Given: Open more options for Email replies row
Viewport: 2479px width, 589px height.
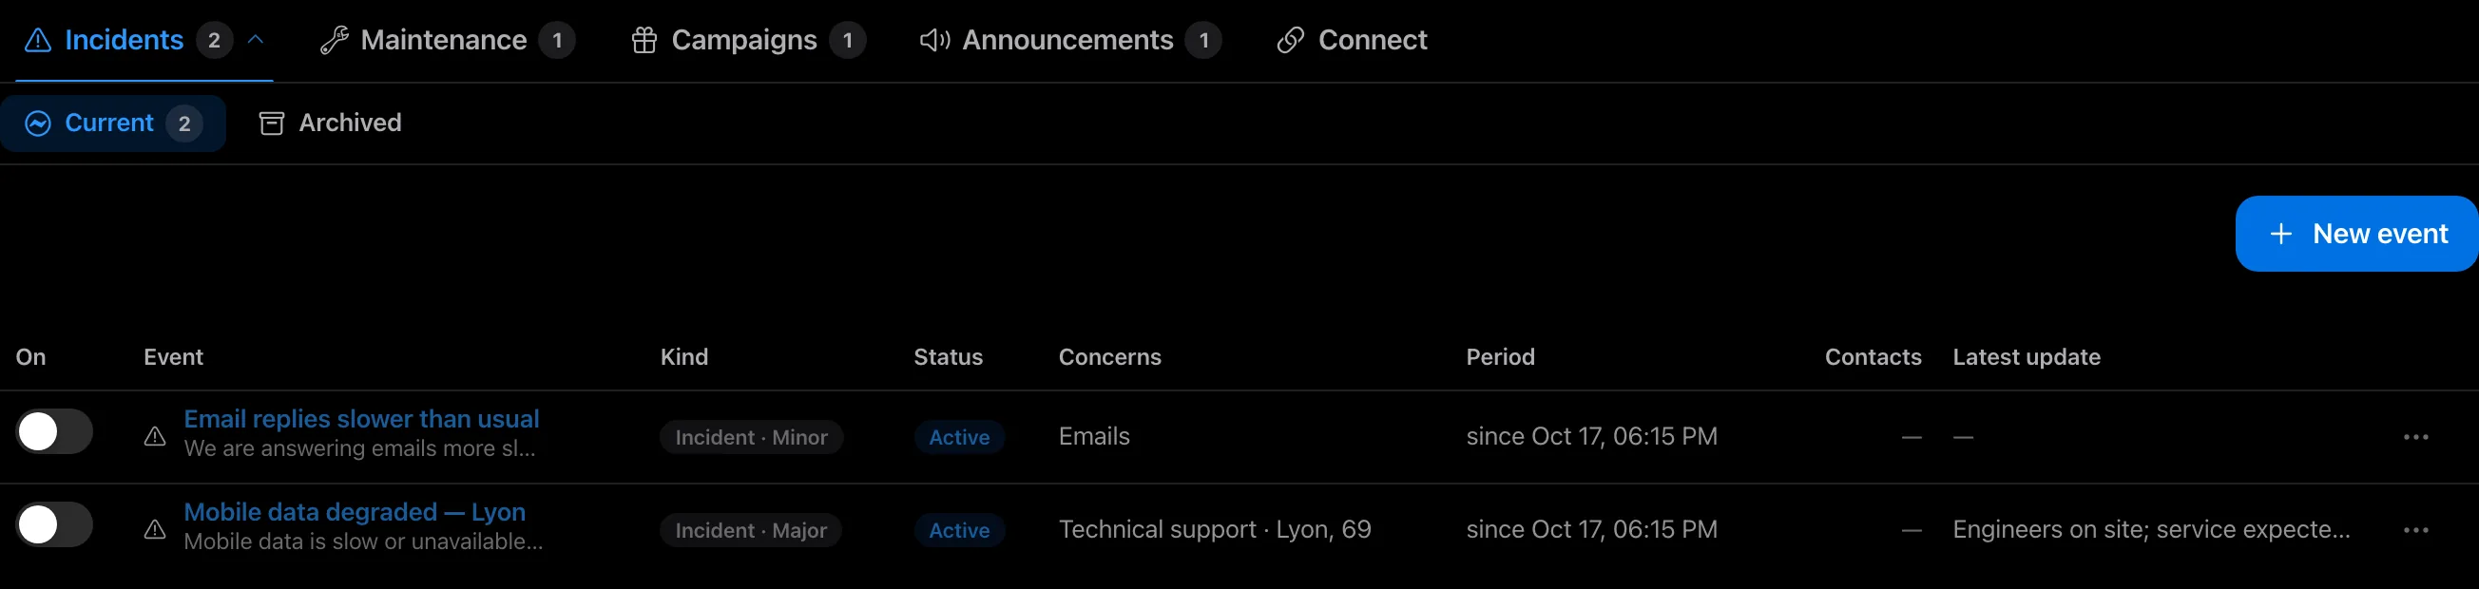Looking at the screenshot, I should [2415, 437].
